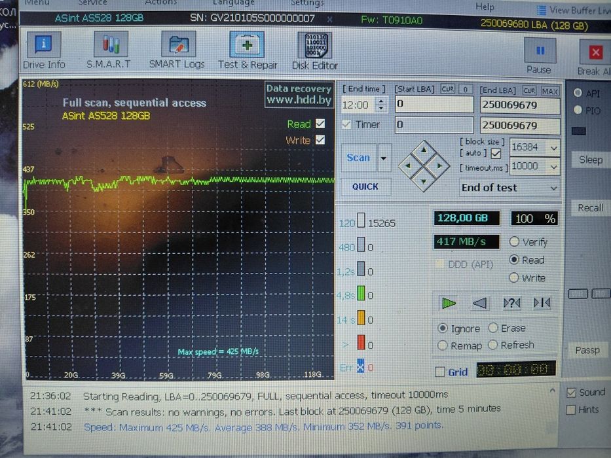Select the PIO access radio
The width and height of the screenshot is (611, 458).
tap(578, 110)
